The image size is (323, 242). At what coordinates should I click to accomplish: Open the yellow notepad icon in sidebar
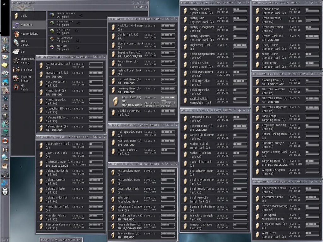click(5, 65)
